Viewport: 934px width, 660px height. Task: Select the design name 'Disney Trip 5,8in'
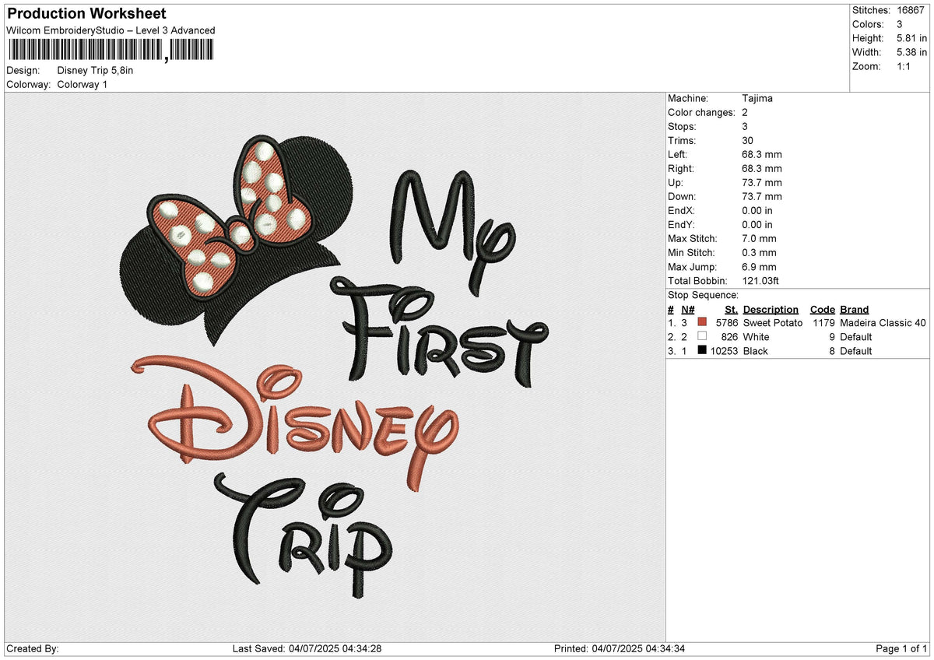click(95, 70)
